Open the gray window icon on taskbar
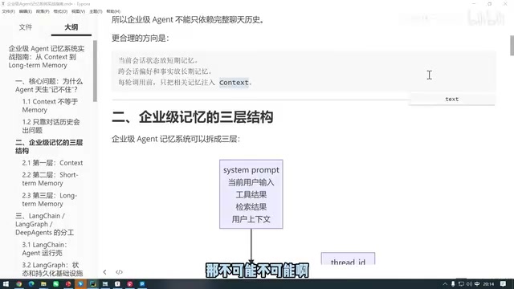The height and width of the screenshot is (289, 514). (105, 283)
